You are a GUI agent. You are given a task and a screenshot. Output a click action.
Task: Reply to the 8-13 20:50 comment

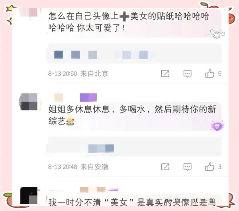coord(187,74)
